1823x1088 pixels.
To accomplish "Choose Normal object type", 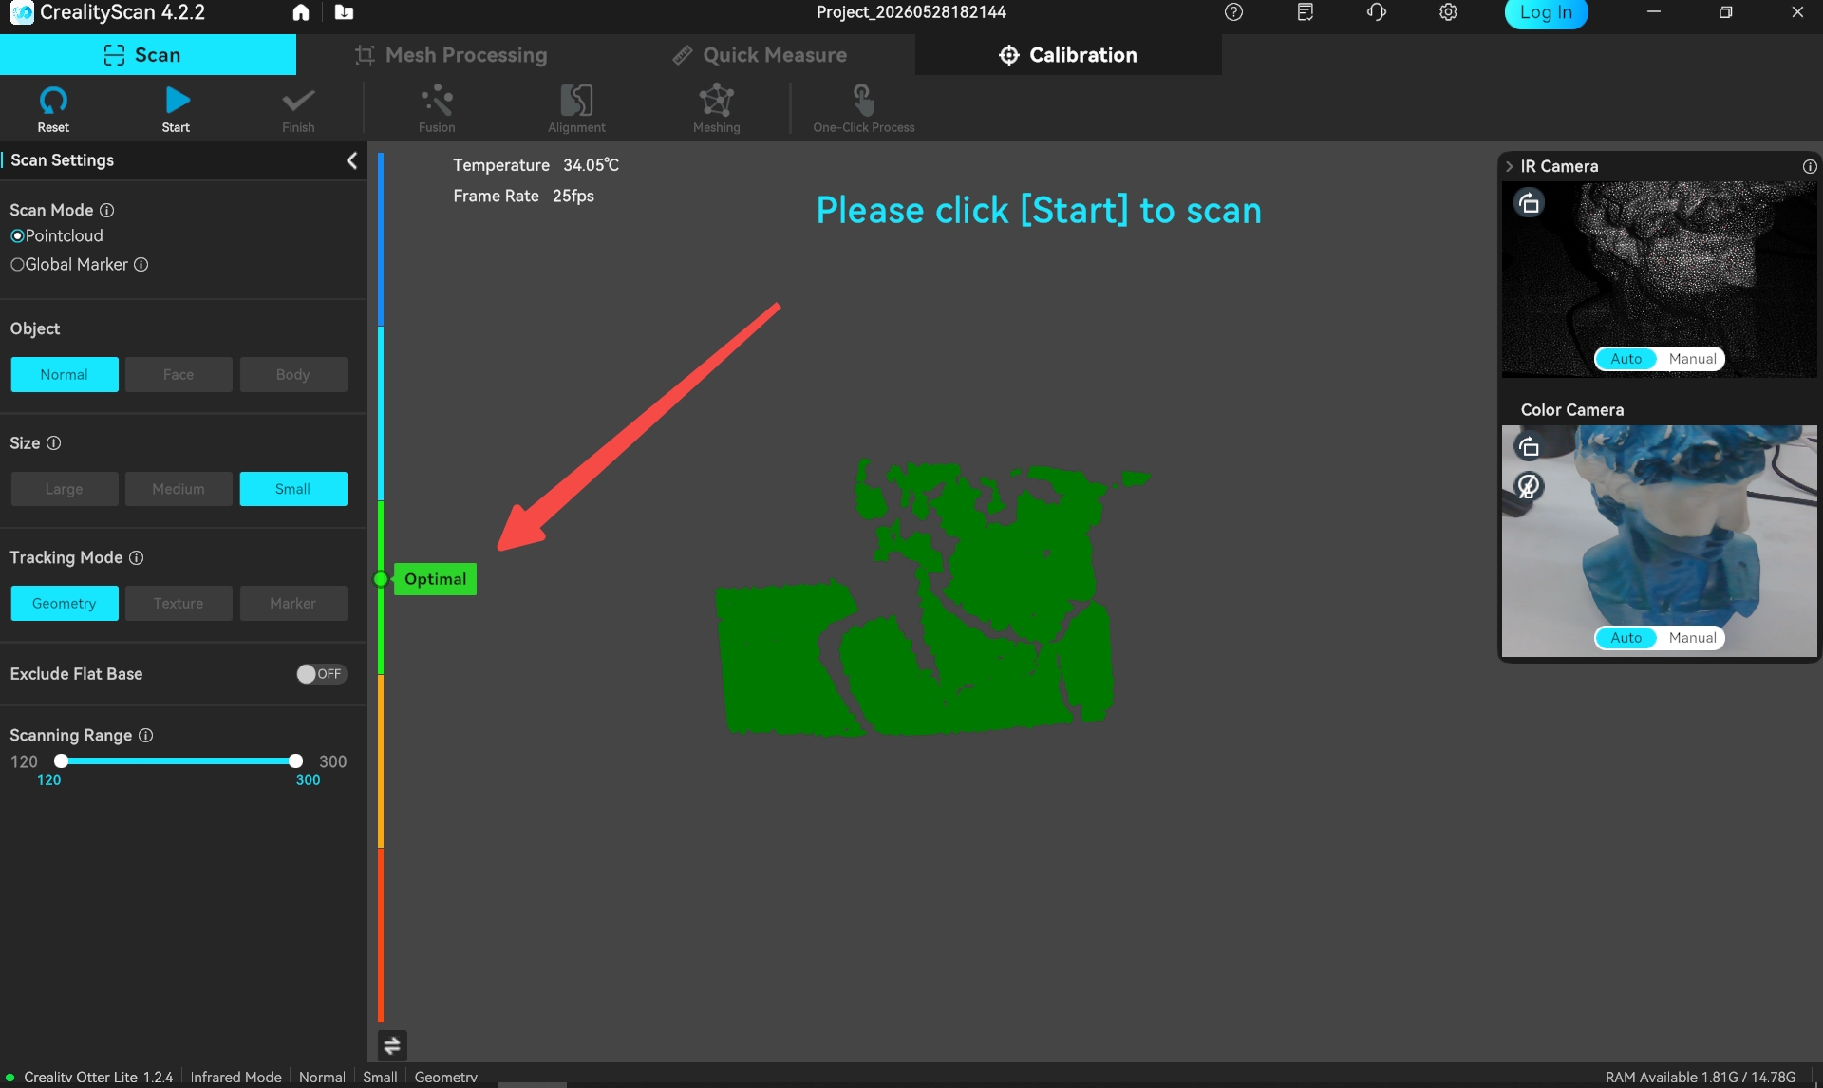I will tap(65, 375).
